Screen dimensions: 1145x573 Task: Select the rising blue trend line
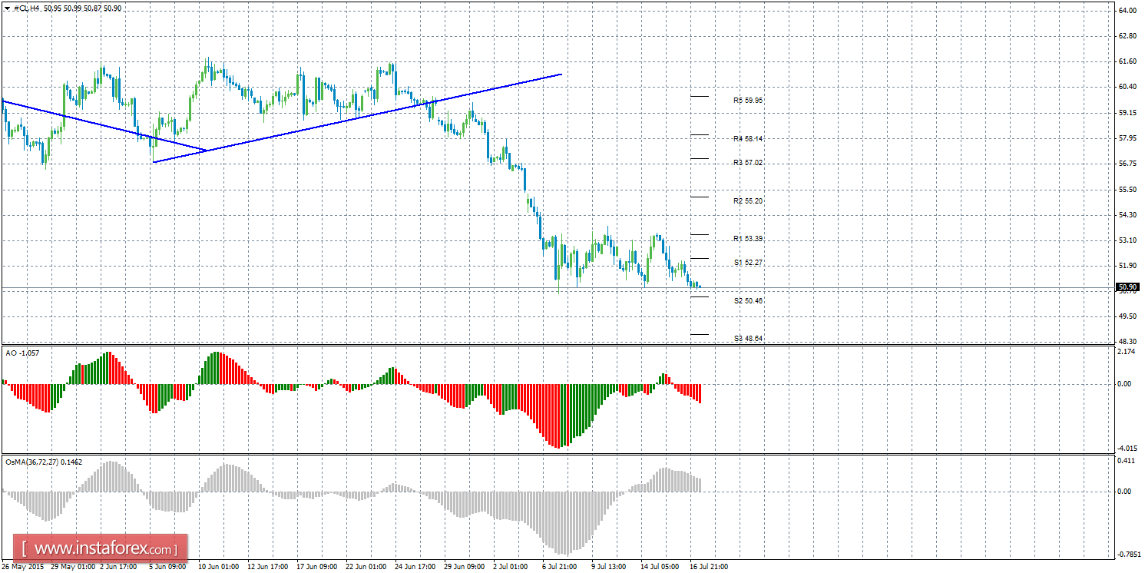click(x=358, y=118)
